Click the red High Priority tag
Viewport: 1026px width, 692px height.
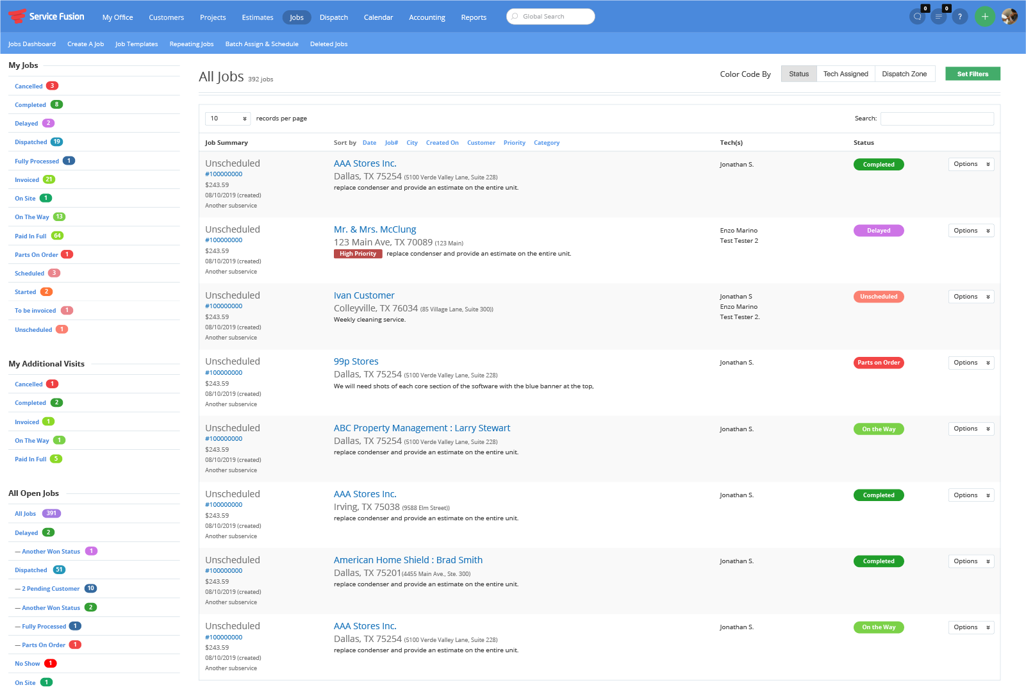(358, 254)
